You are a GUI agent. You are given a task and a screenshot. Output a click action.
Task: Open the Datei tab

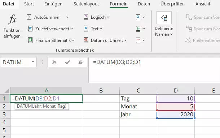pos(9,4)
